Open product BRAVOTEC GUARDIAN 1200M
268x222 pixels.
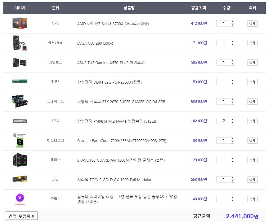(121, 160)
